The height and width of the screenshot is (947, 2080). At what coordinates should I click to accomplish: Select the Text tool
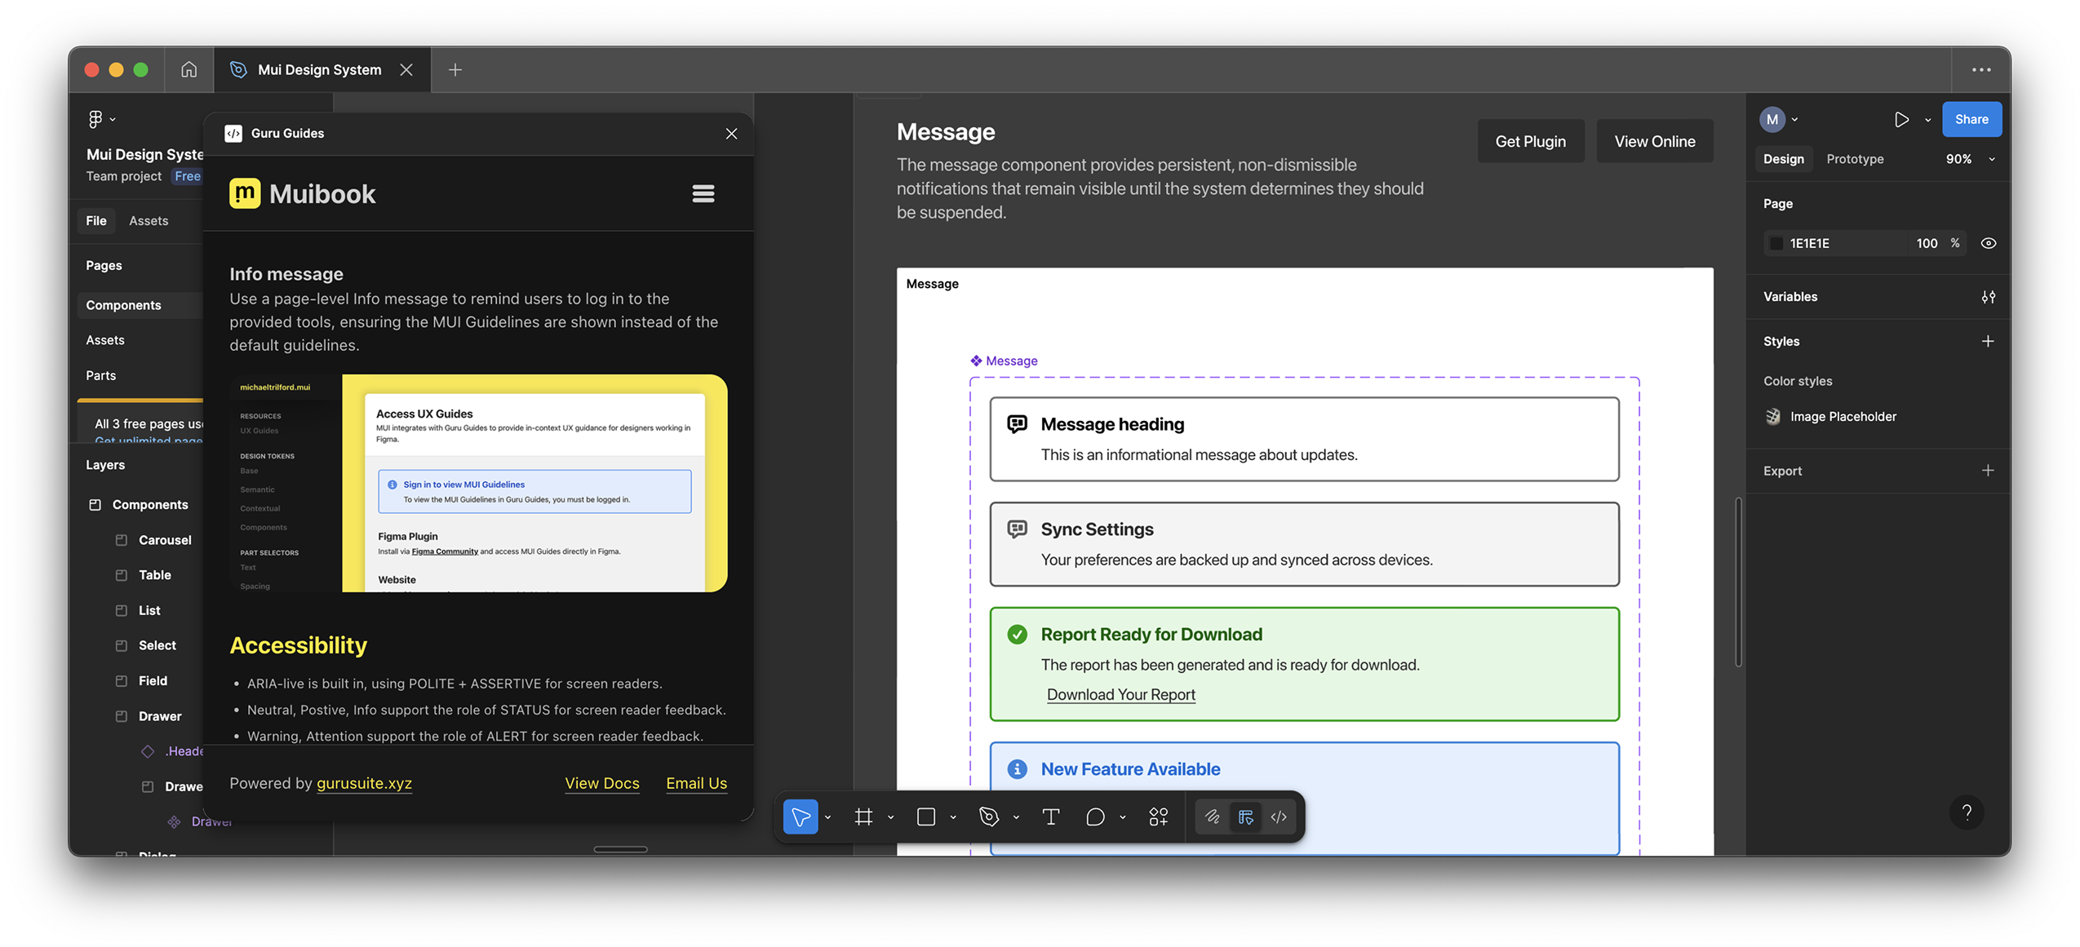1051,816
